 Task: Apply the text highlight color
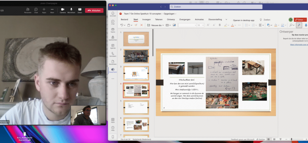226,25
